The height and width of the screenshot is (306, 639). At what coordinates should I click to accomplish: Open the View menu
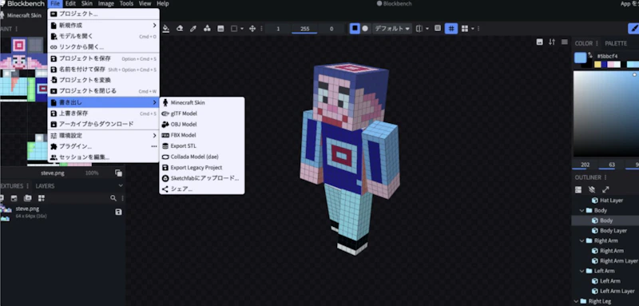coord(145,4)
